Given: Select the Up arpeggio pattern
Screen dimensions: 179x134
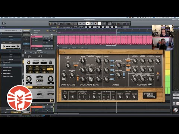Looking at the screenshot, I should [x=29, y=67].
